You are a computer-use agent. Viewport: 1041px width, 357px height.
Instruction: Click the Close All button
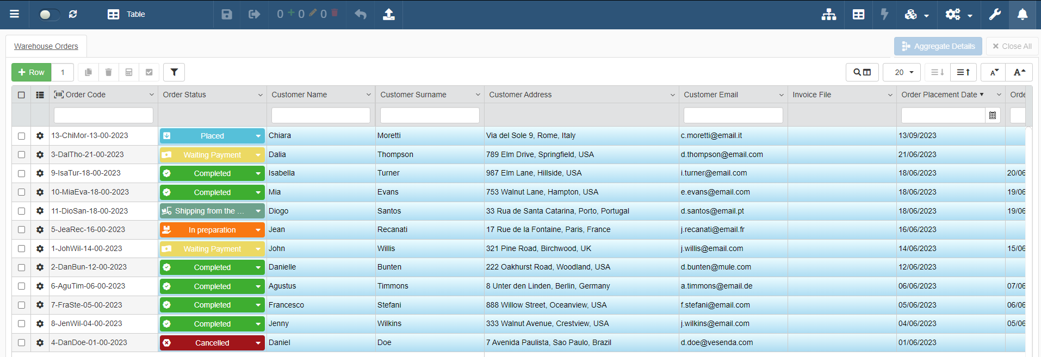[x=1012, y=46]
